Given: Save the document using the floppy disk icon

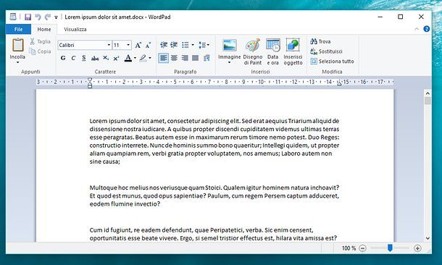Looking at the screenshot, I should (x=28, y=17).
